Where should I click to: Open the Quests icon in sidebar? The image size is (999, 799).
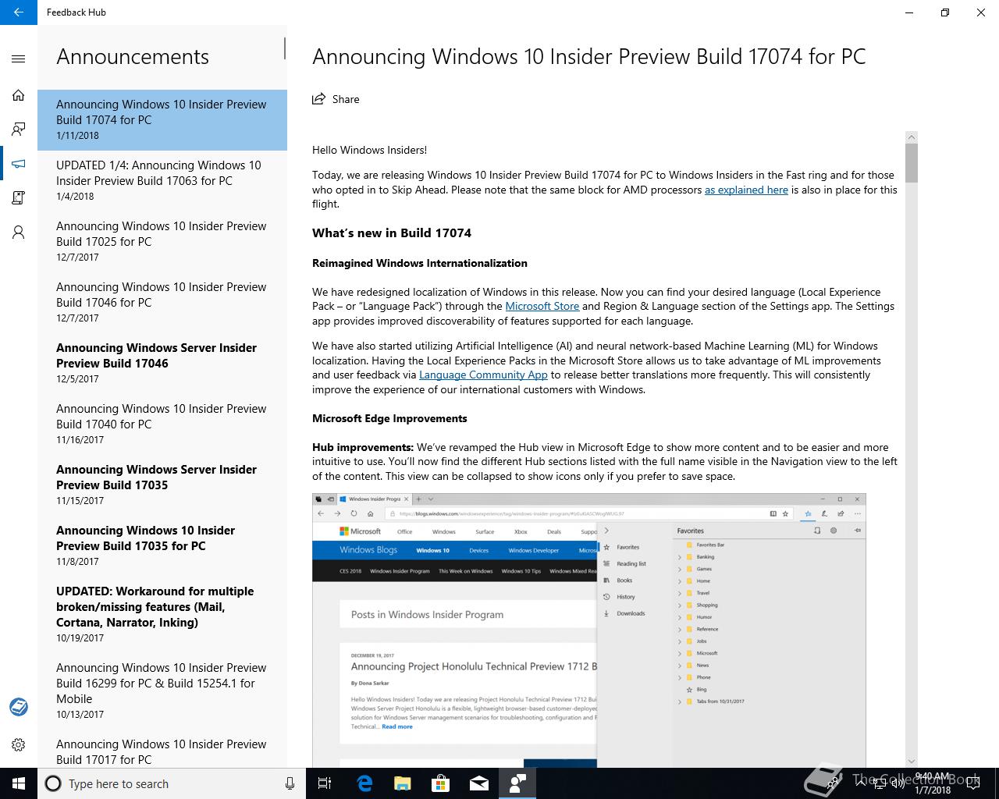(19, 198)
